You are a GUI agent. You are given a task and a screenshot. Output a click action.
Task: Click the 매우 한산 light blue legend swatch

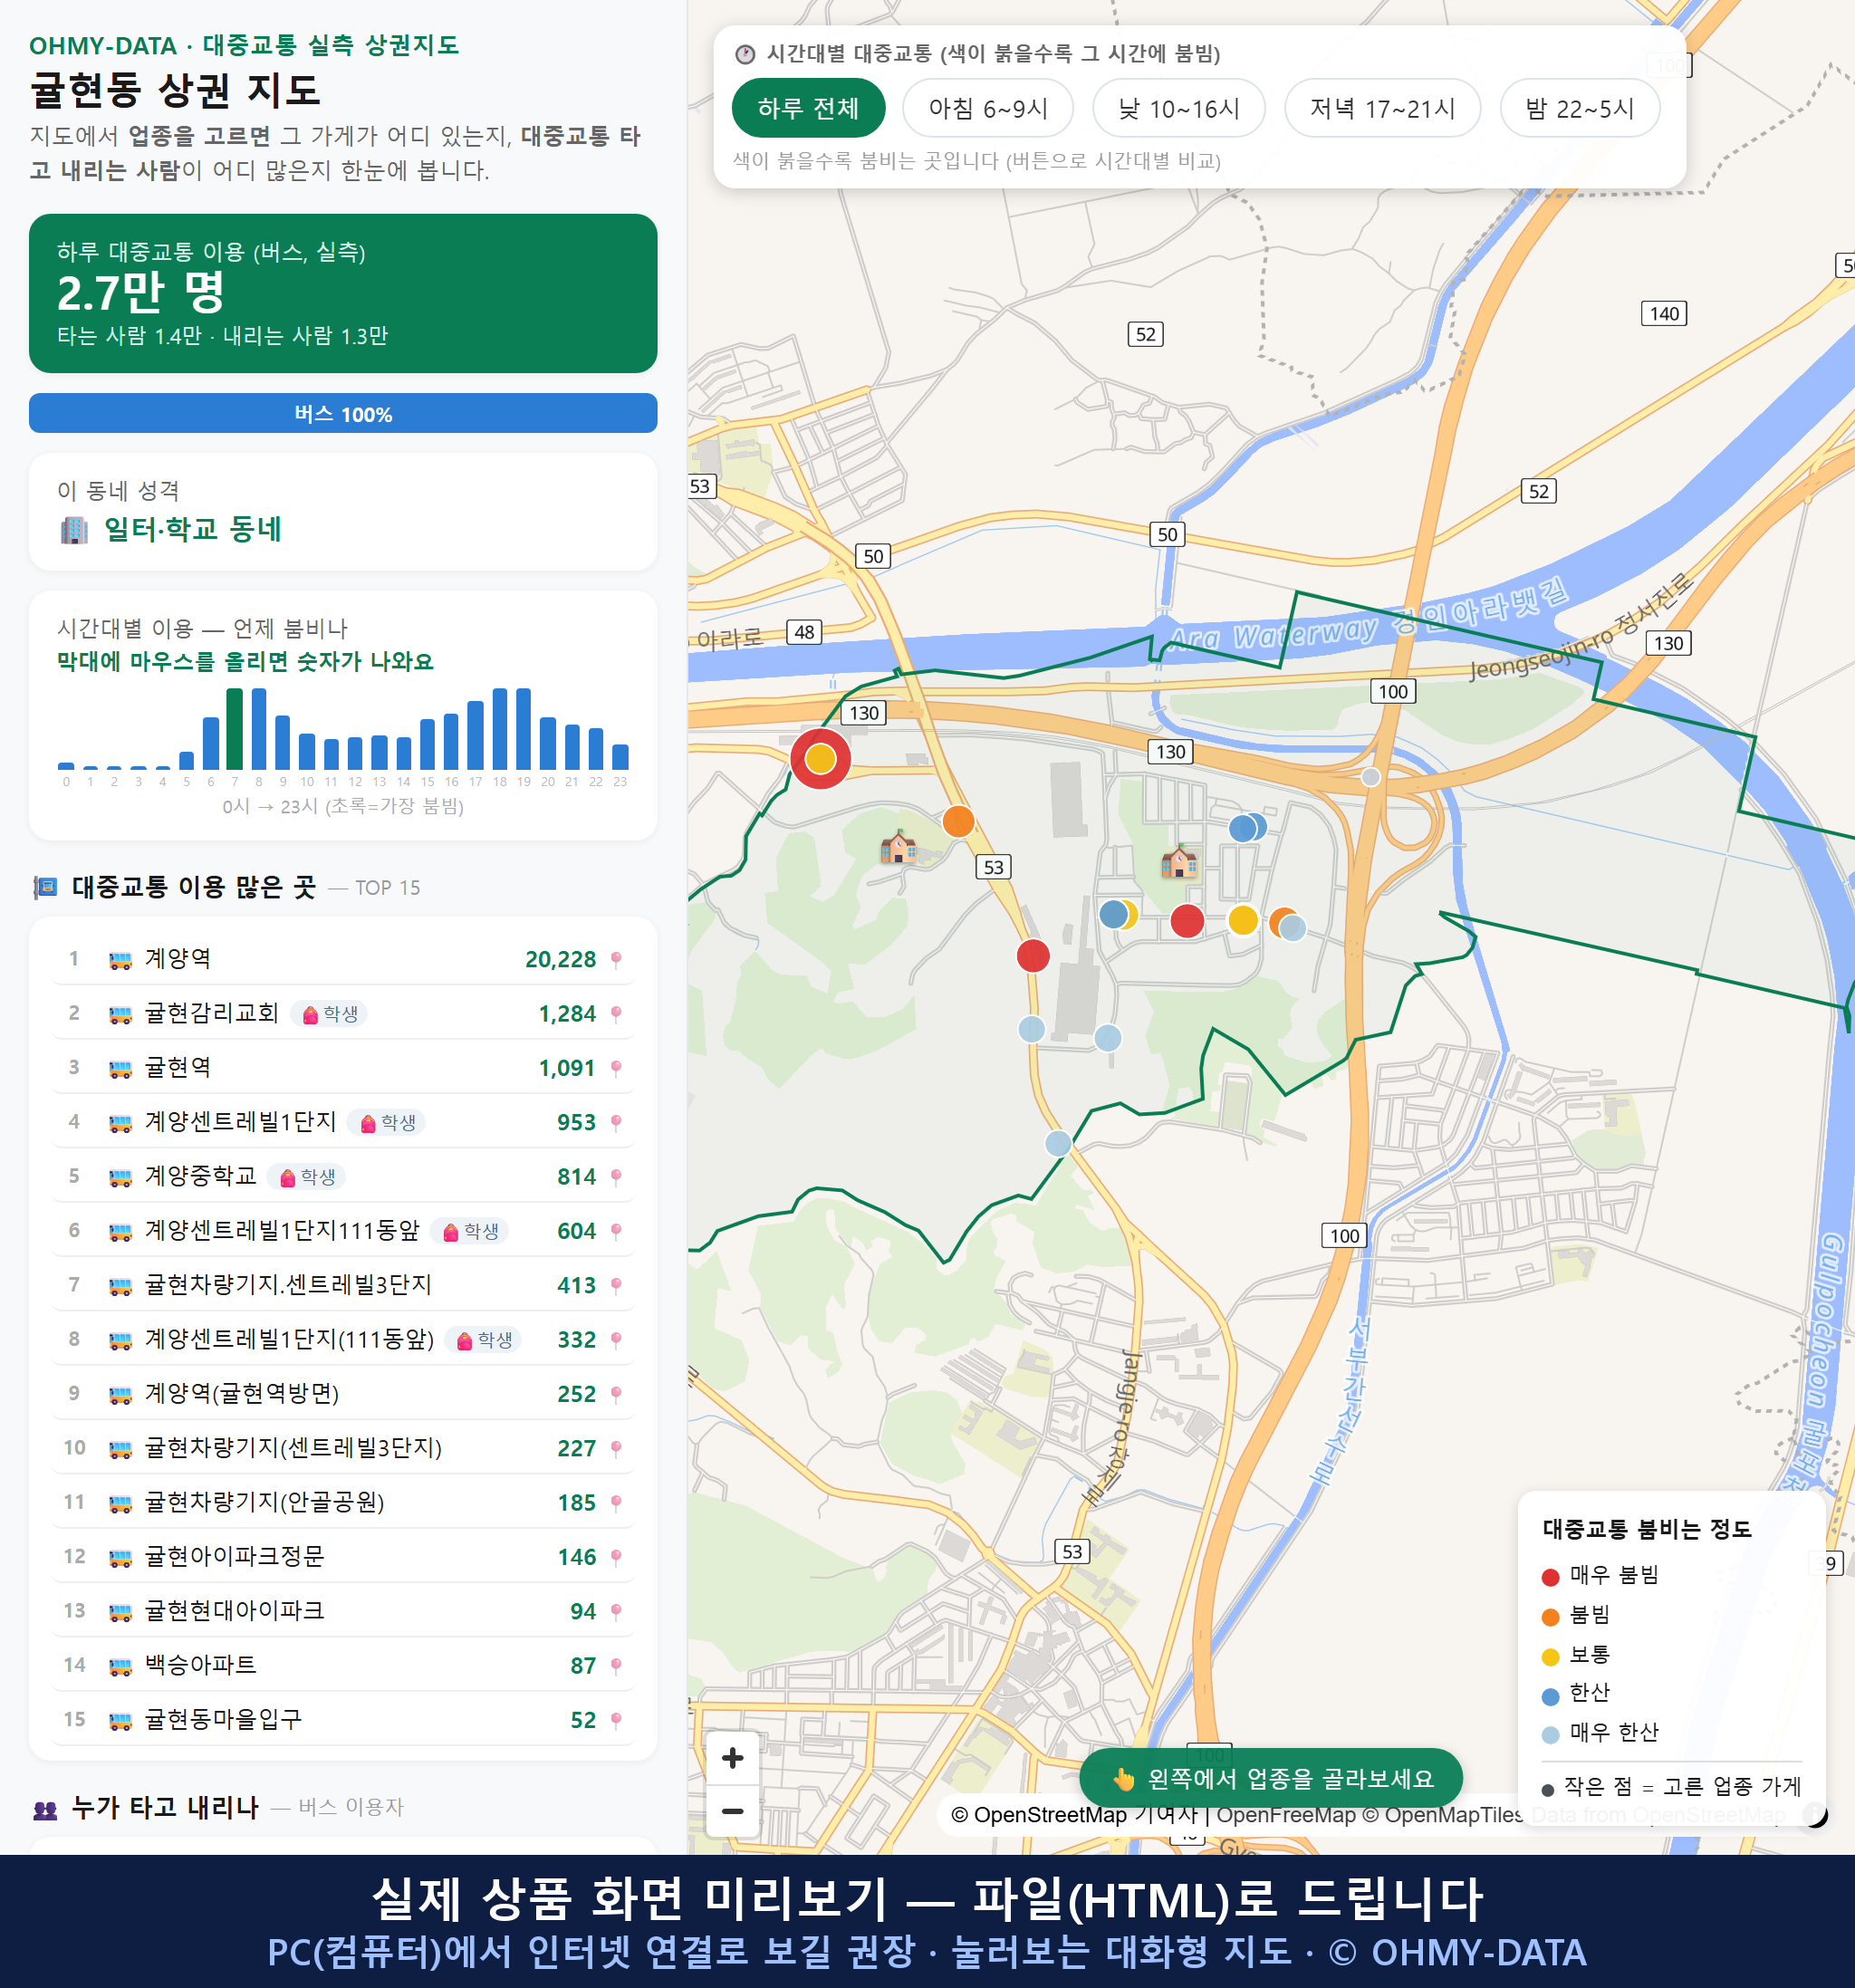(x=1550, y=1735)
